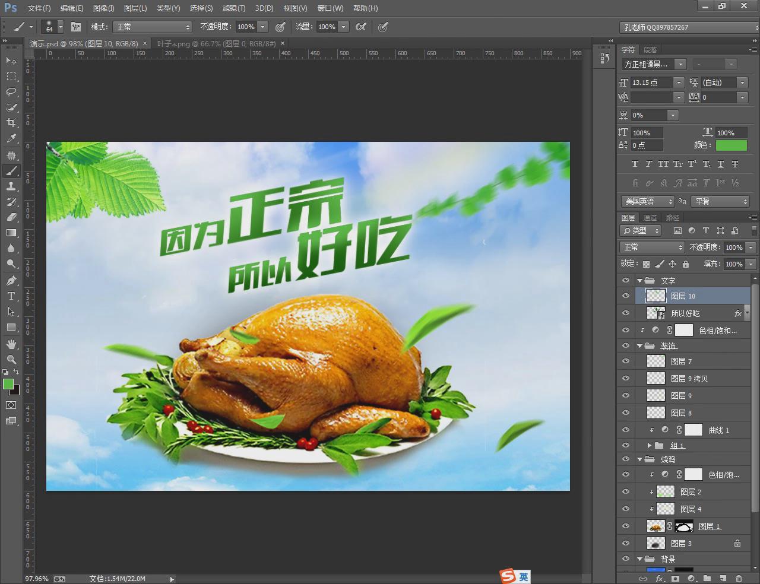Select the Quick Selection tool
760x584 pixels.
[11, 107]
